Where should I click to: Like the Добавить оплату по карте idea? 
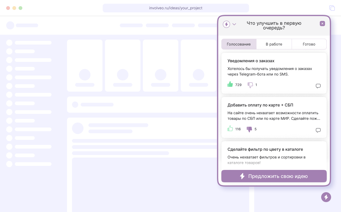coord(230,129)
